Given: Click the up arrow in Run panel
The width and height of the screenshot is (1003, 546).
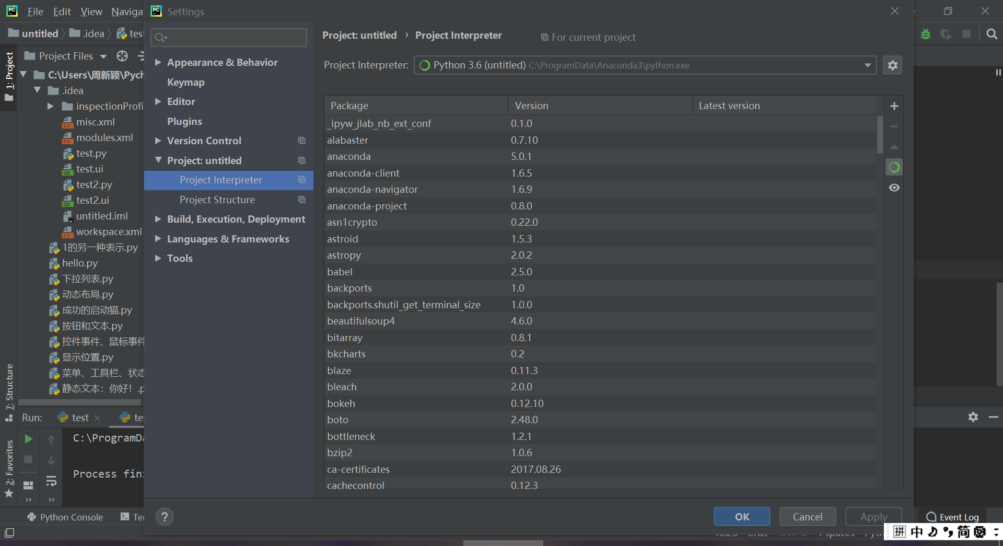Looking at the screenshot, I should pos(51,440).
